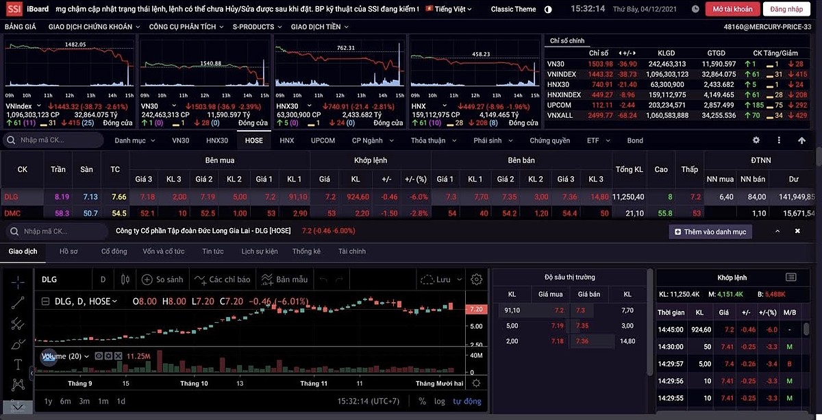Open chart settings gear in chart toolbar

point(477,280)
